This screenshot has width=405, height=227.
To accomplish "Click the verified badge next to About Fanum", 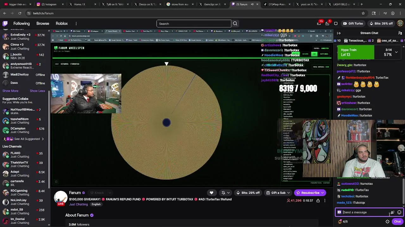I will pos(92,215).
